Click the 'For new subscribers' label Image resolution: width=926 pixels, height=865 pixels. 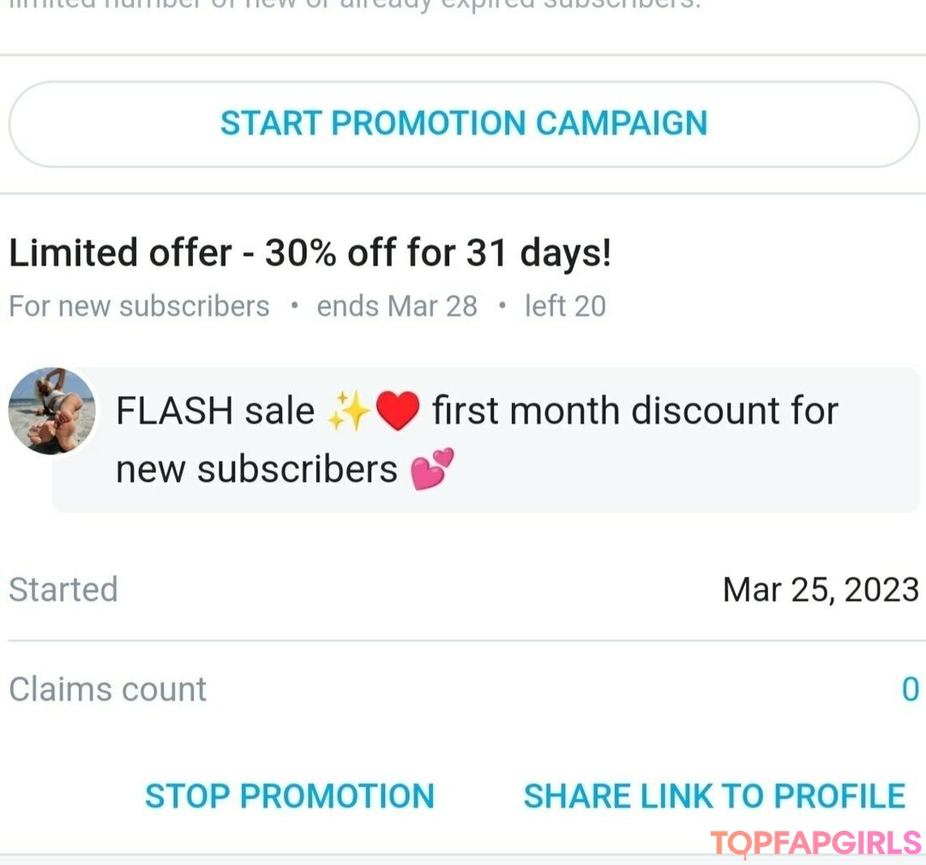pos(139,306)
